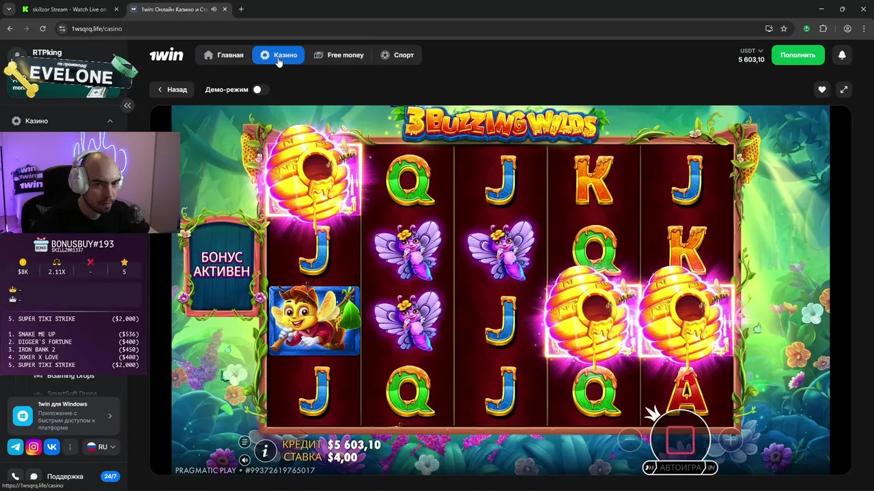Open the RU language dropdown
Viewport: 874px width, 491px height.
101,447
